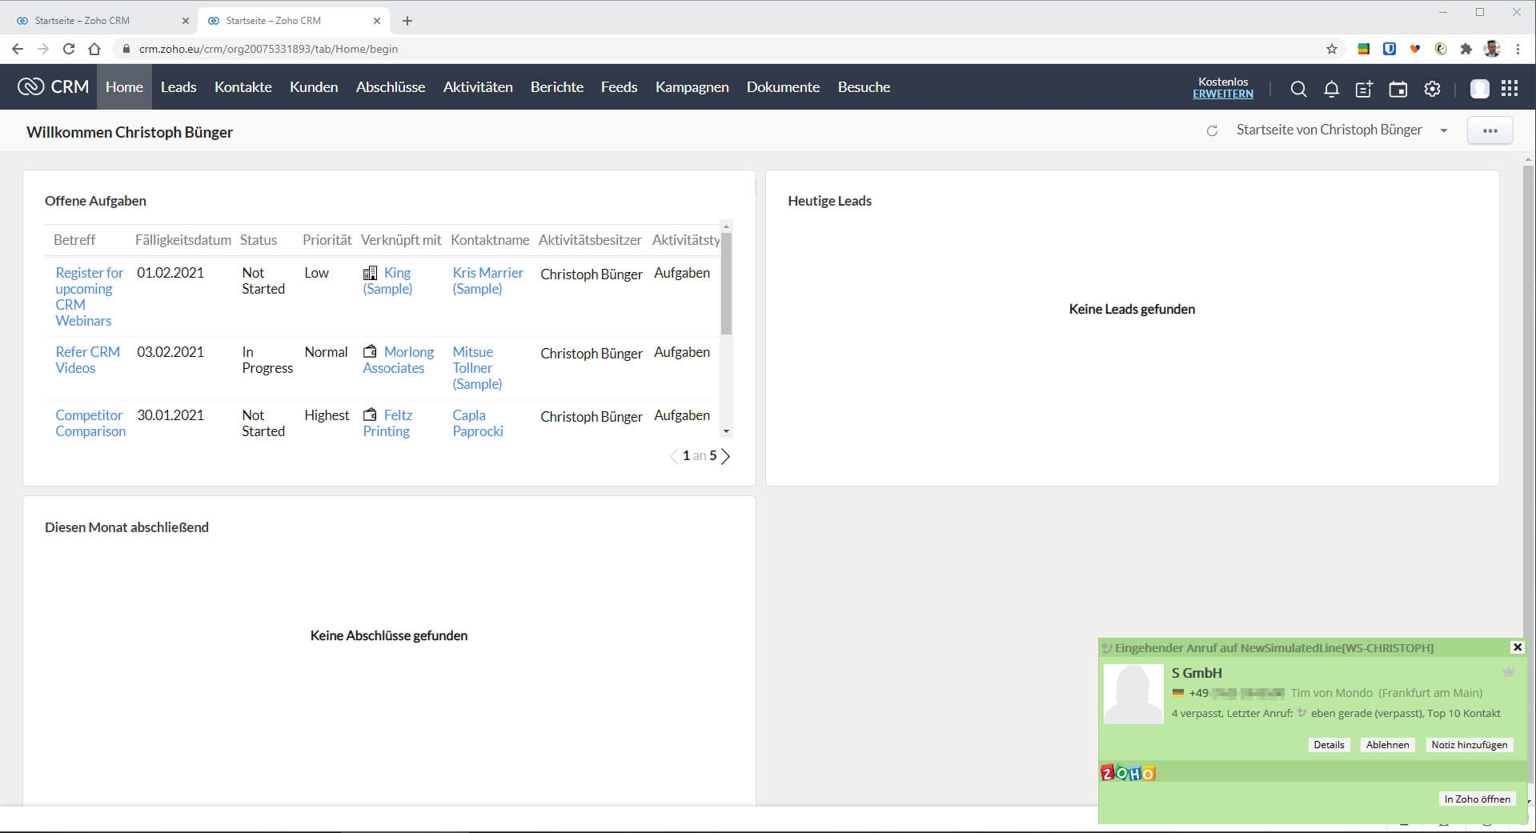Open the Zoho apps grid icon
This screenshot has height=833, width=1536.
click(x=1510, y=88)
